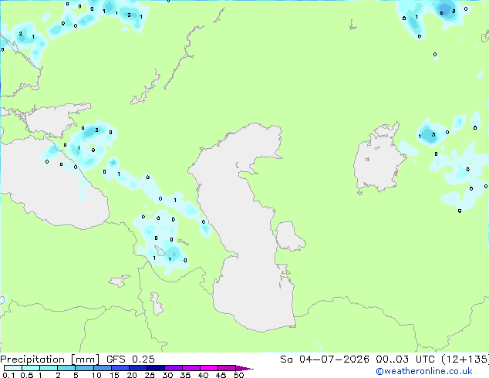Image resolution: width=489 pixels, height=378 pixels.
Task: Click the 20 to 25 mm legend swatch
Action: pos(137,368)
